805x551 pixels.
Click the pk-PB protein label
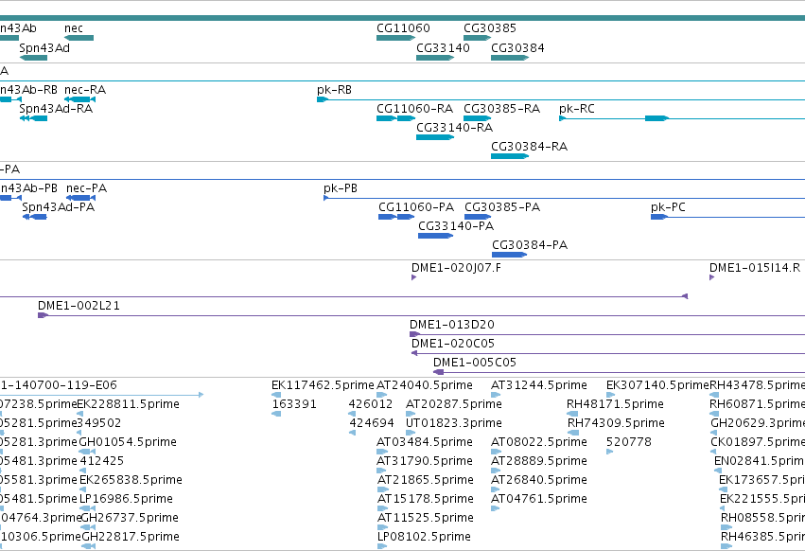(x=341, y=188)
